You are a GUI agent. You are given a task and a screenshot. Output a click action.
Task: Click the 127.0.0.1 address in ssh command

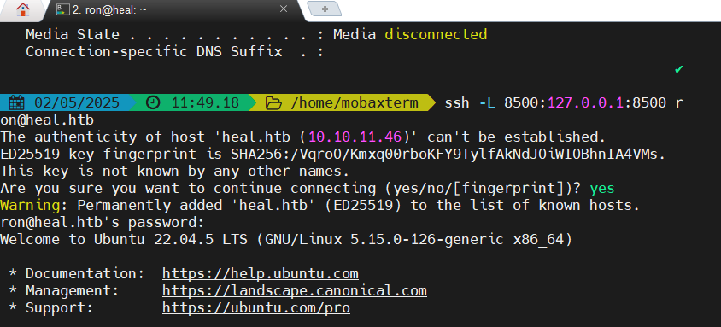tap(586, 102)
